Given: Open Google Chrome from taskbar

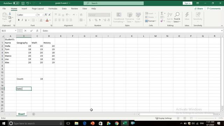Looking at the screenshot, I should coord(117,123).
